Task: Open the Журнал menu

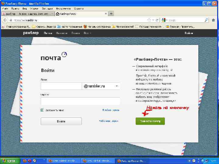Action: point(34,9)
